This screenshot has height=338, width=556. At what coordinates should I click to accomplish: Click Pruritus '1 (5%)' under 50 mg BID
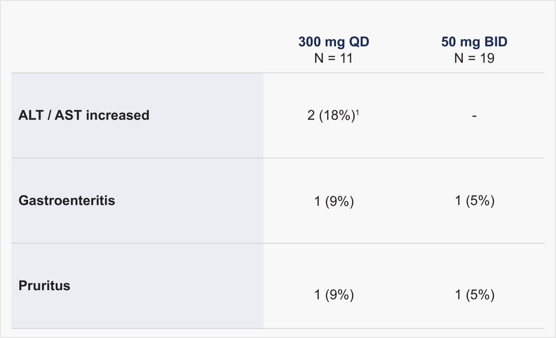[x=474, y=295]
